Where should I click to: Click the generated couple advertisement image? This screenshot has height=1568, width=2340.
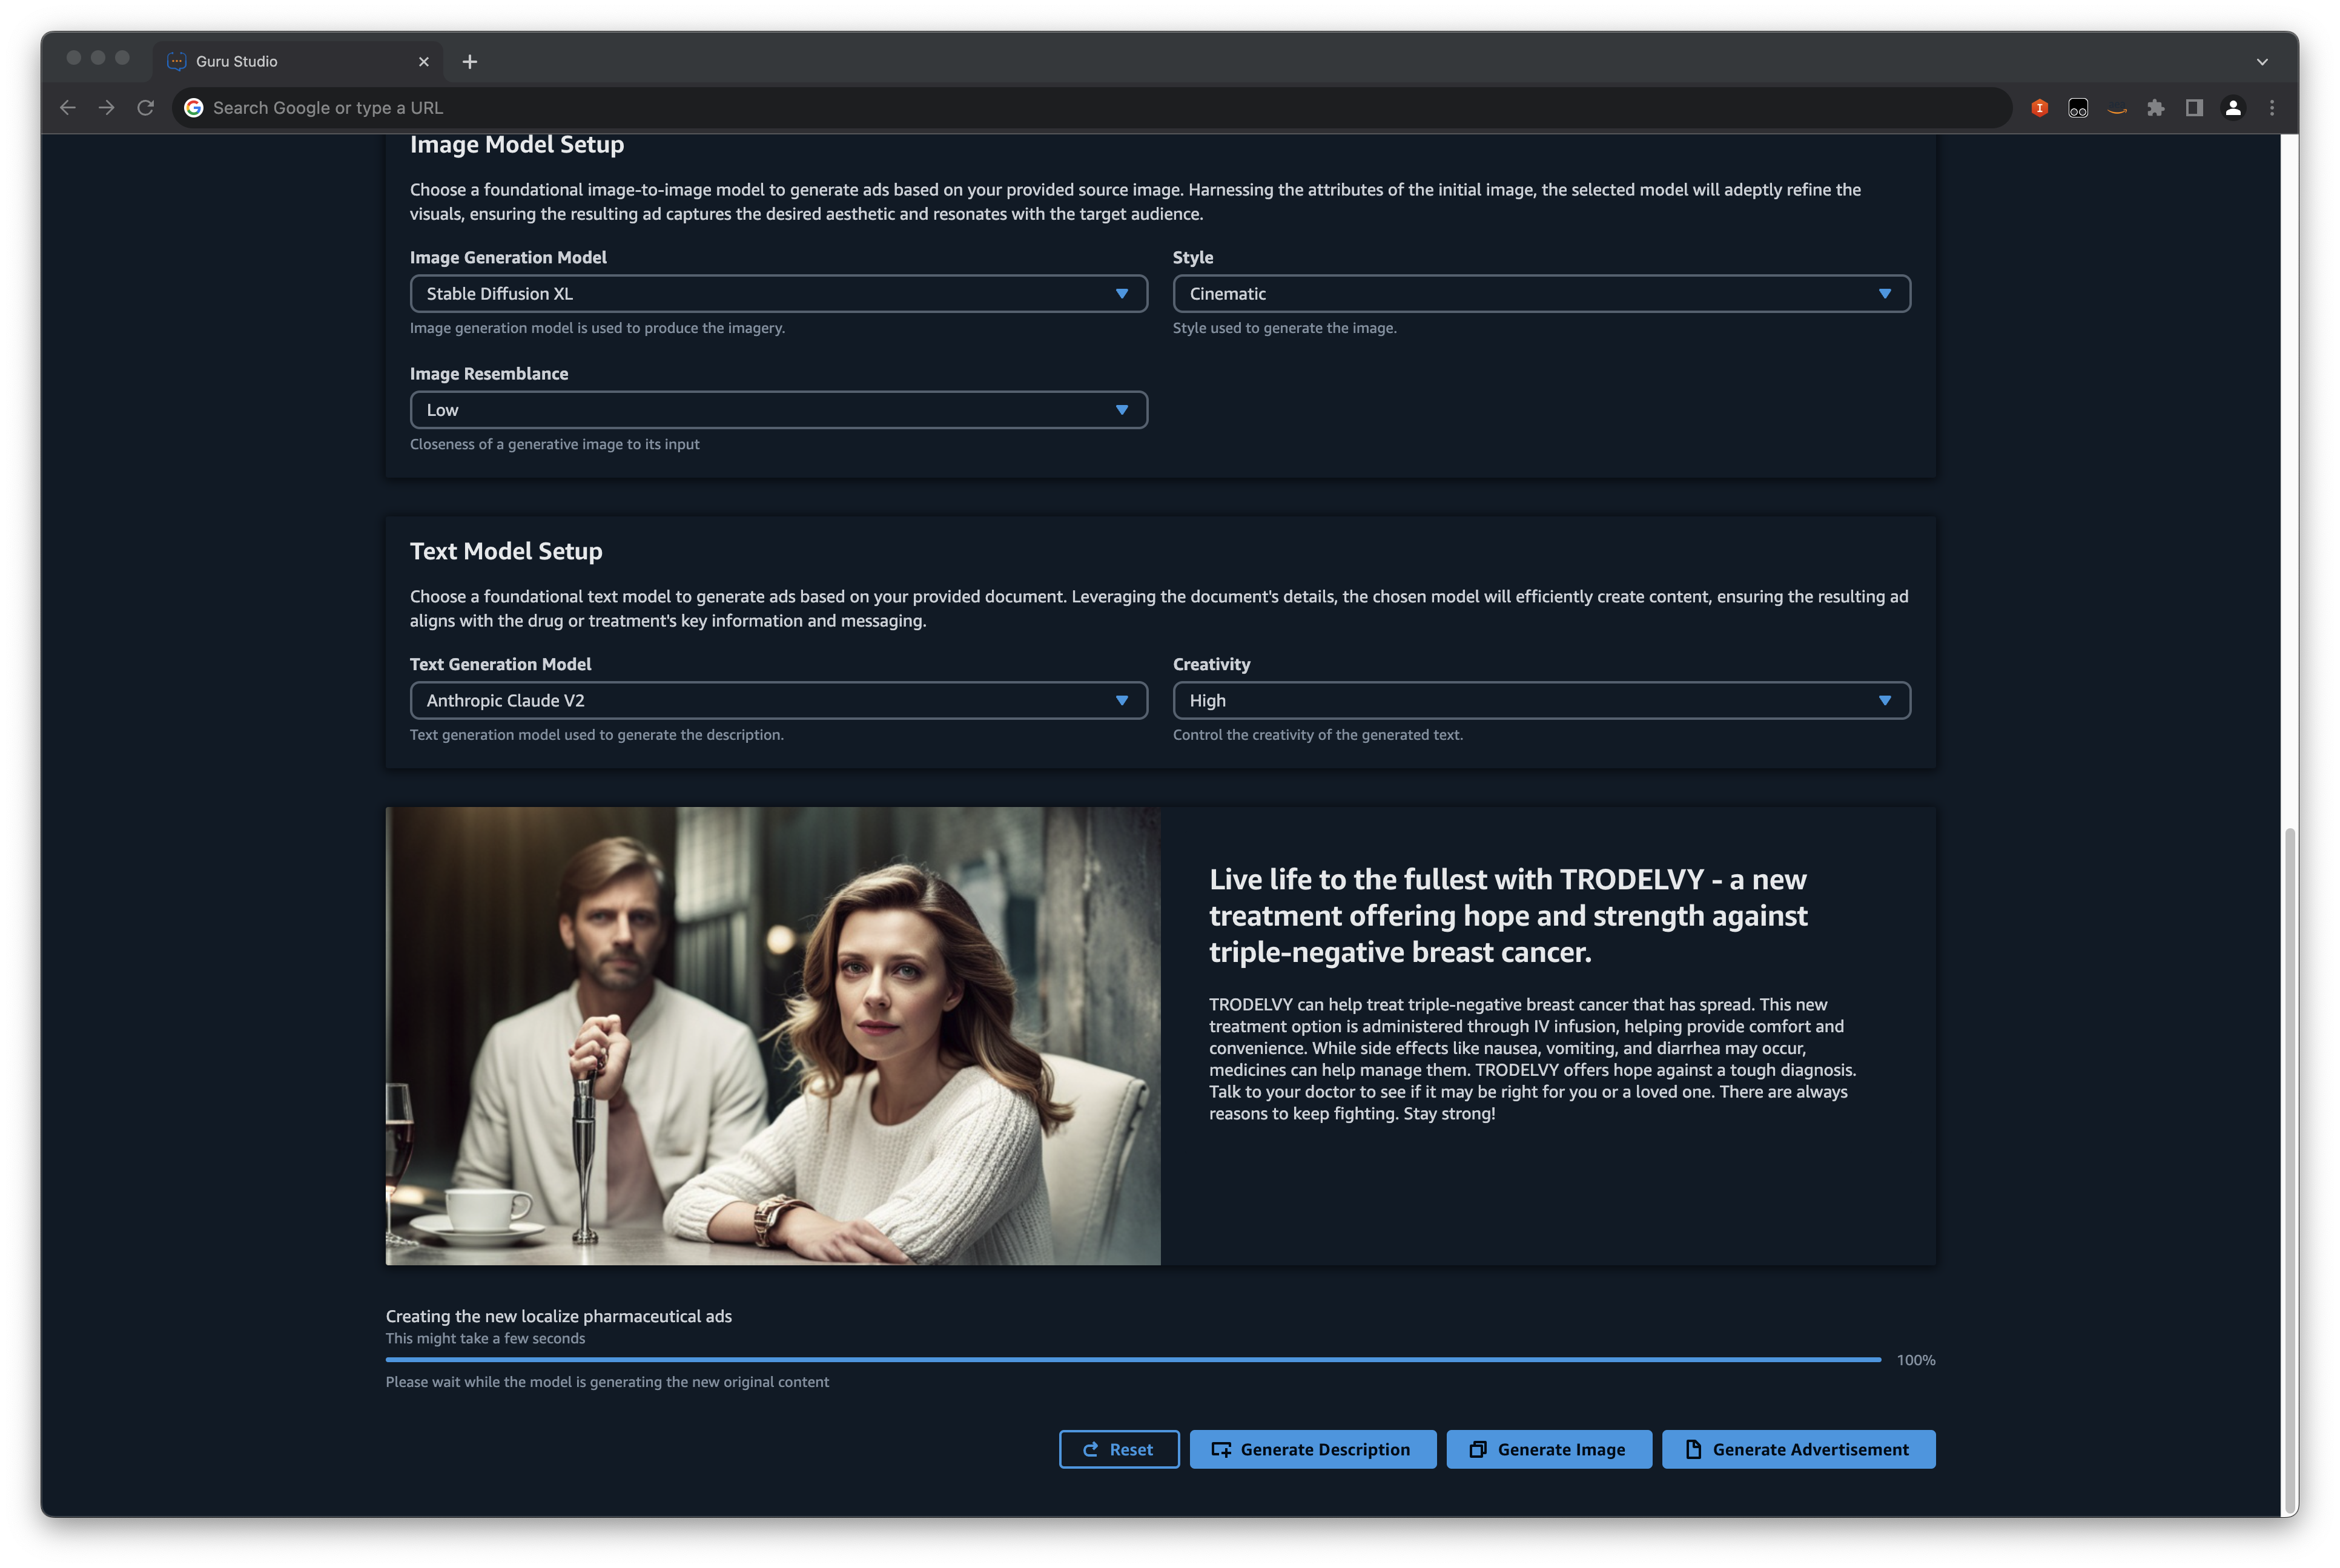point(772,1036)
